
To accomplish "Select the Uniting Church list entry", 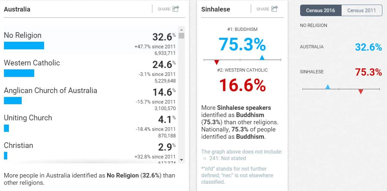I will [28, 118].
